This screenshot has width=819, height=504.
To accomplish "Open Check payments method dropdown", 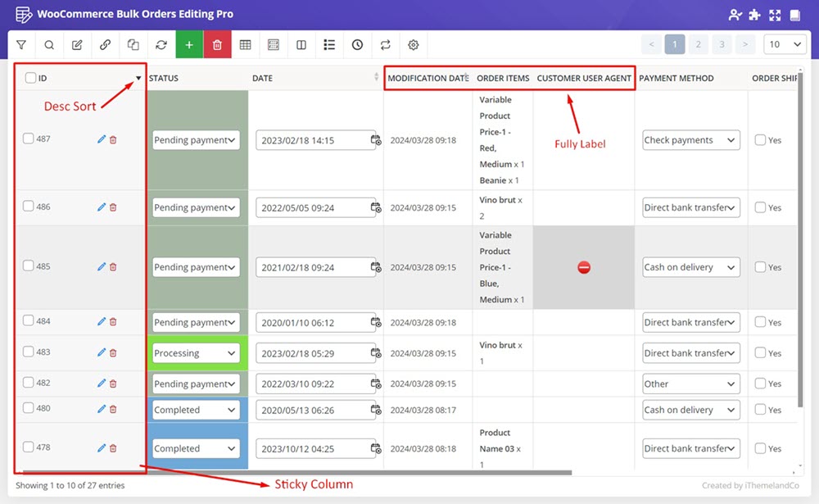I will tap(691, 140).
